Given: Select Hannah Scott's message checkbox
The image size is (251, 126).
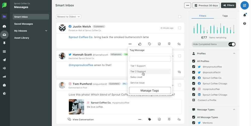Looking at the screenshot, I should [180, 56].
